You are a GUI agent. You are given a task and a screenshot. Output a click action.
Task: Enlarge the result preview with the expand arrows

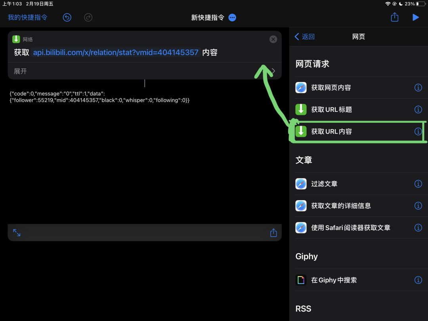point(17,233)
